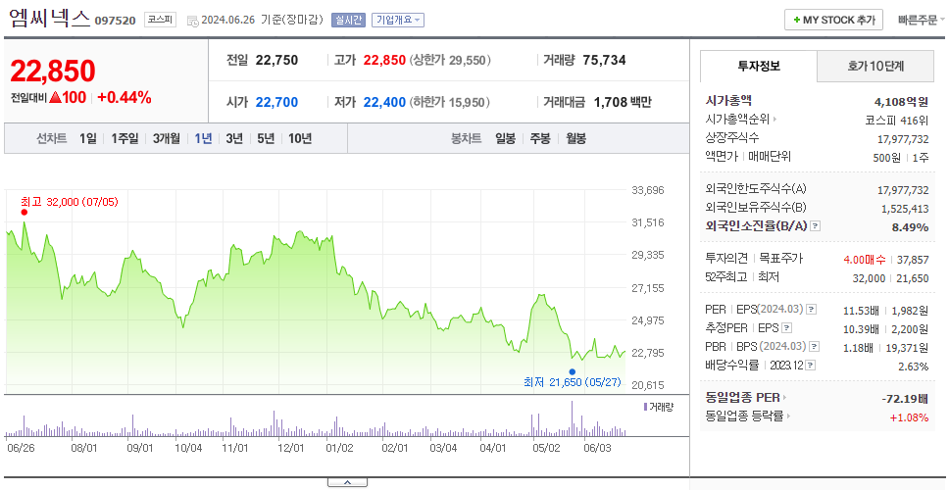Click the +1.08% sector change rate

point(909,416)
